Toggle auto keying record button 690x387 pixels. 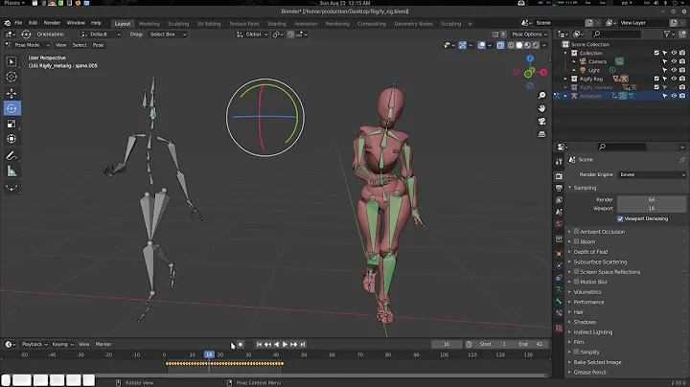click(241, 344)
